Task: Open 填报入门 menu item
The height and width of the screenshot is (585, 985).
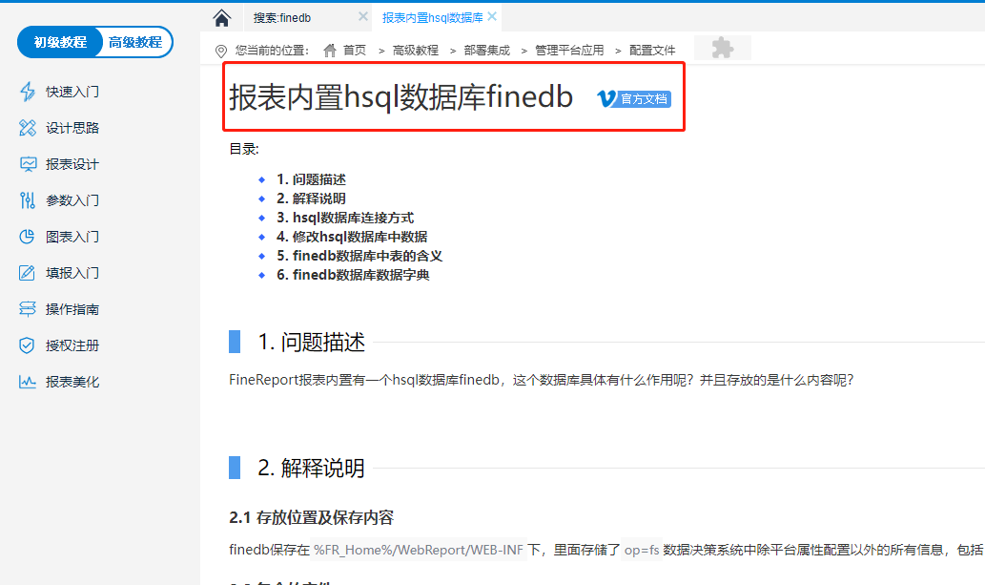Action: 72,273
